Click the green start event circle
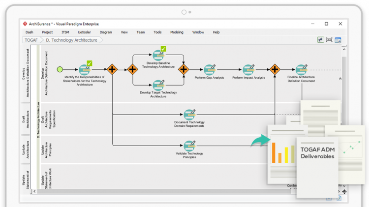 coord(60,70)
